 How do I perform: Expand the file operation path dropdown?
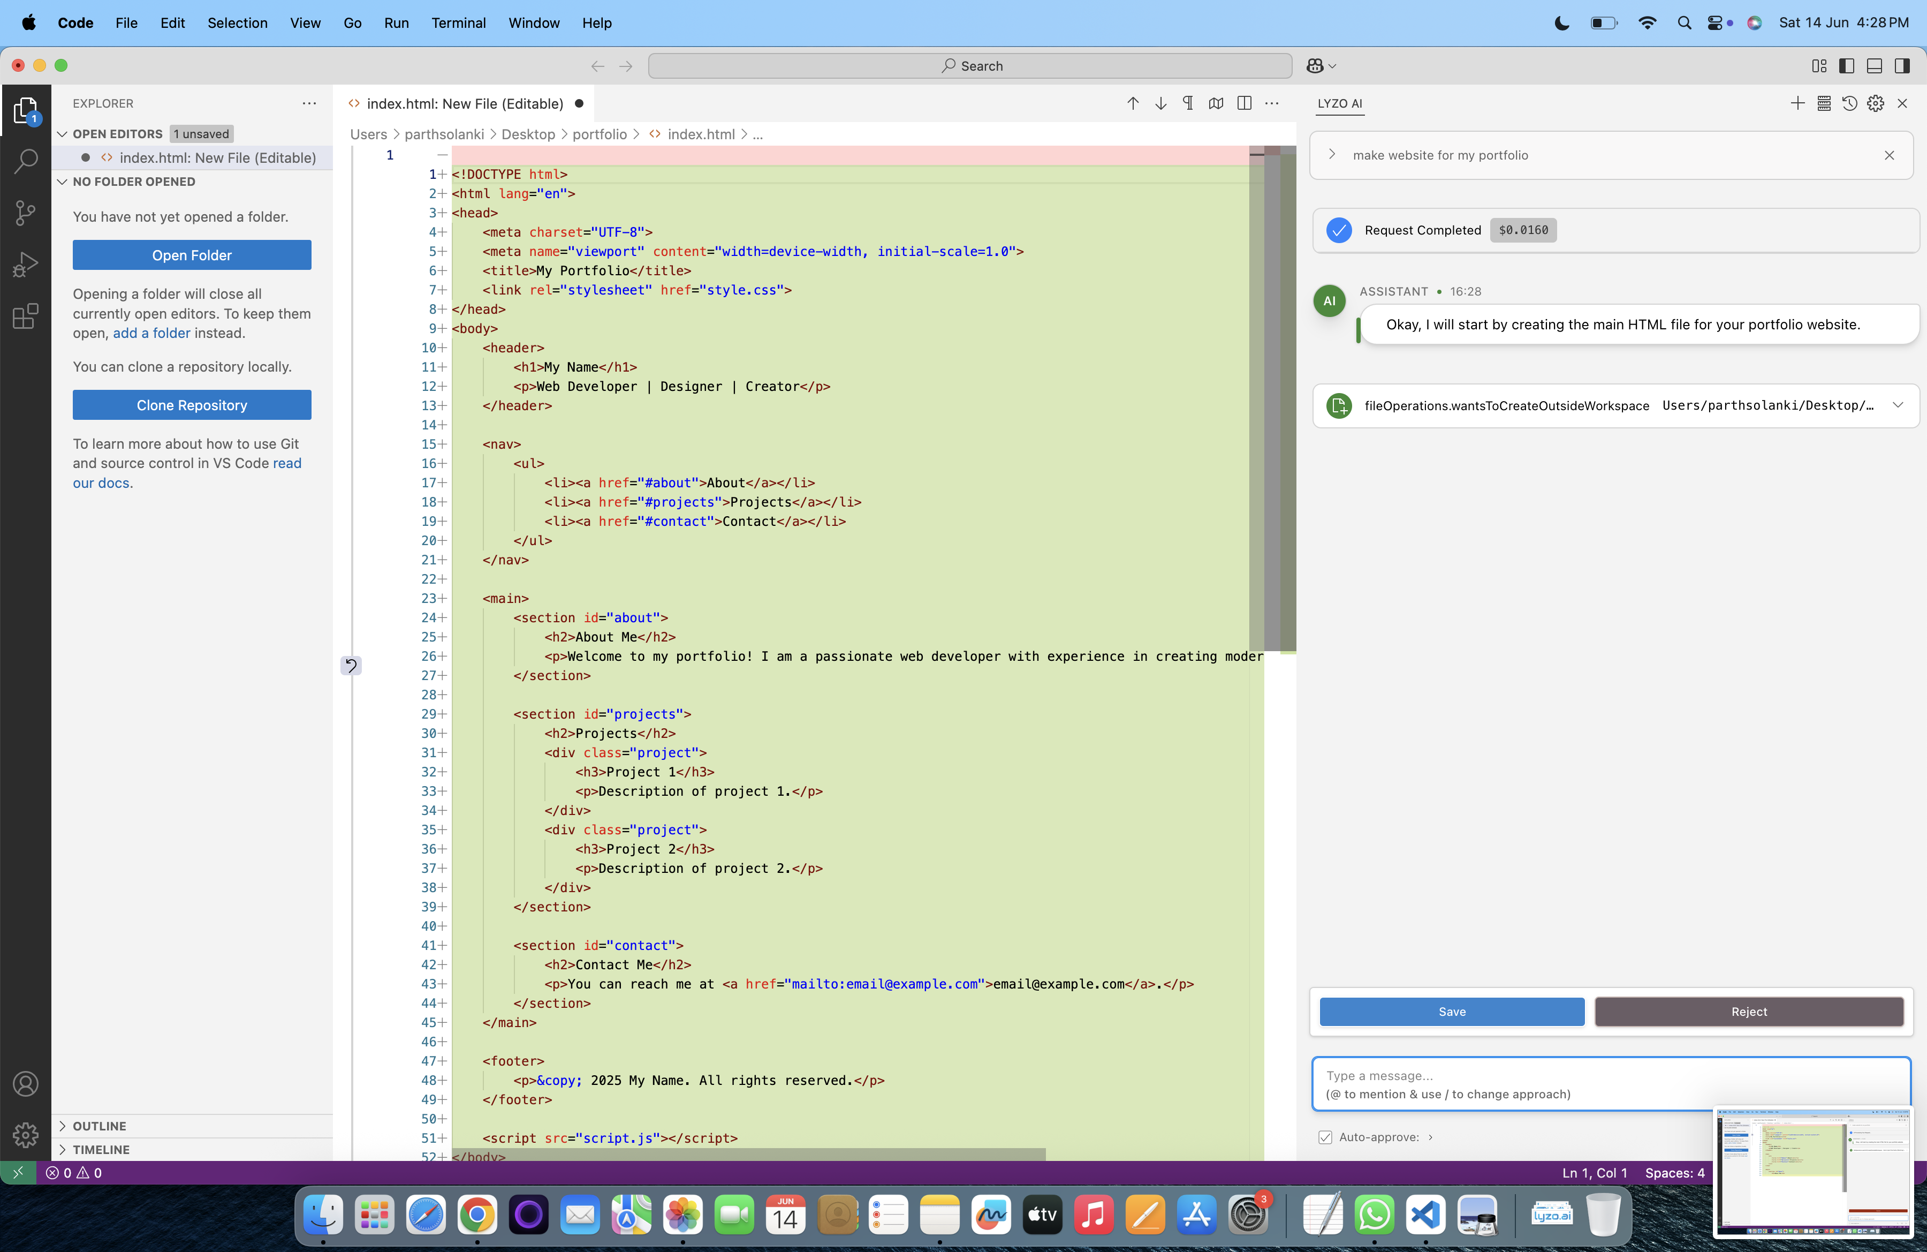(x=1898, y=405)
